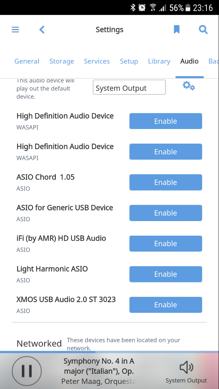
Task: Edit the System Output name field
Action: pos(129,88)
